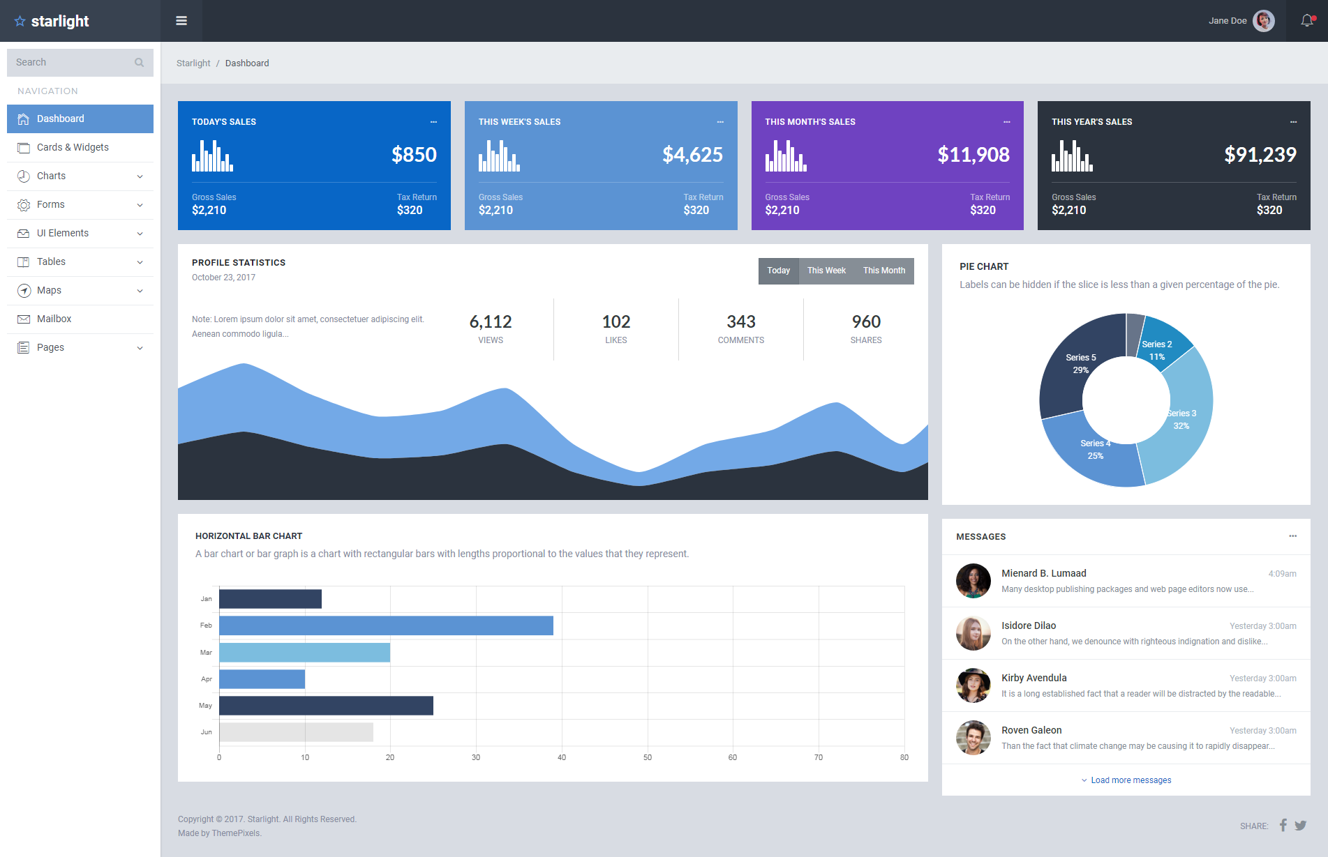Image resolution: width=1328 pixels, height=857 pixels.
Task: Click Jane Doe's profile avatar
Action: pos(1264,21)
